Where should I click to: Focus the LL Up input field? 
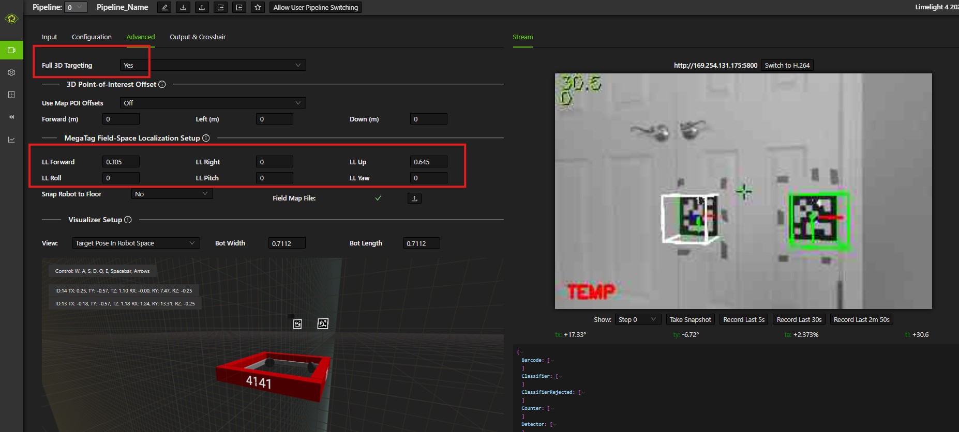point(429,162)
